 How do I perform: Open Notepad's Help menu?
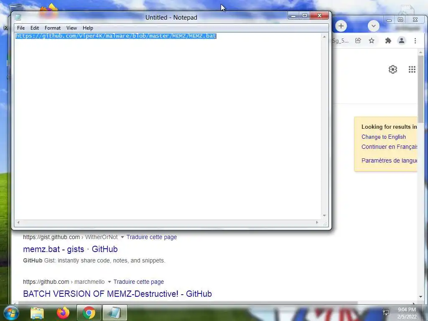click(x=88, y=28)
